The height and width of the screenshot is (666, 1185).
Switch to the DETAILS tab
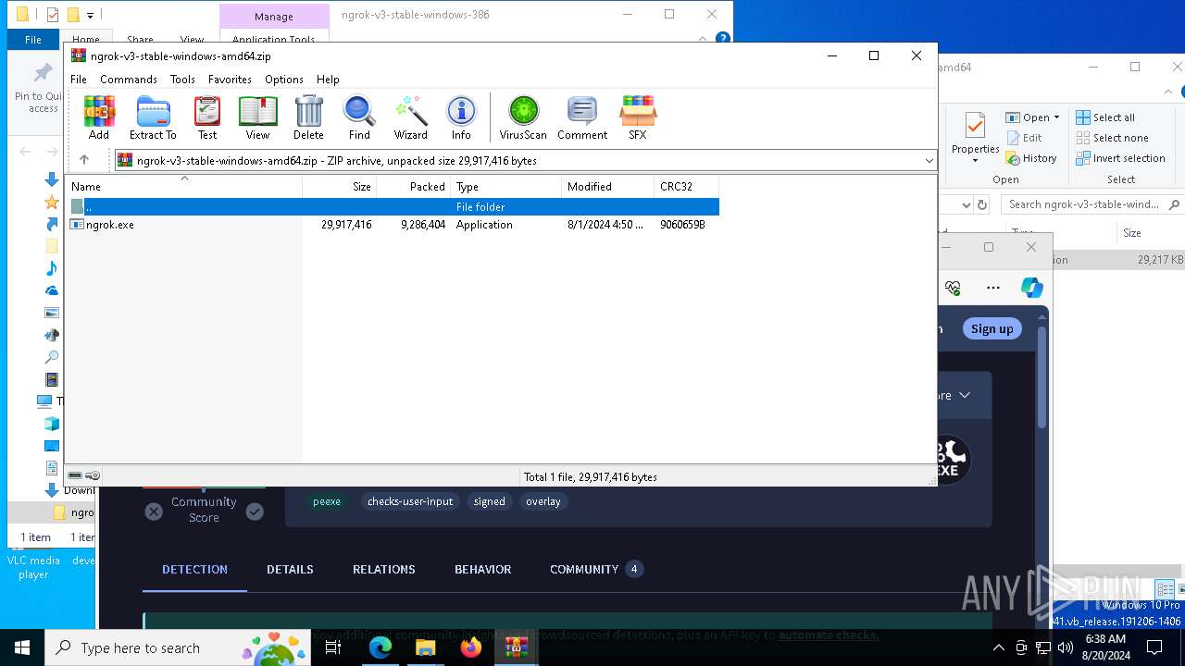click(290, 569)
